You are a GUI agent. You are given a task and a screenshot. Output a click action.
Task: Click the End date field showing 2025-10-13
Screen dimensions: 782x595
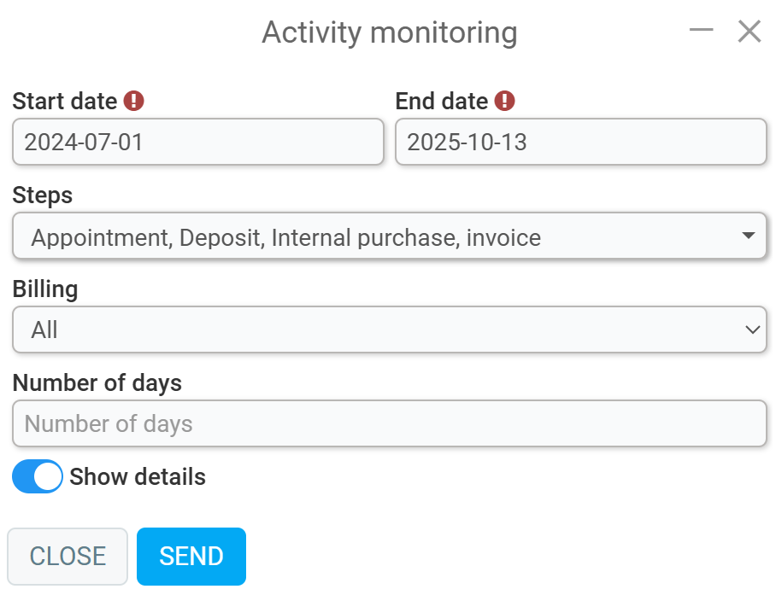coord(580,142)
